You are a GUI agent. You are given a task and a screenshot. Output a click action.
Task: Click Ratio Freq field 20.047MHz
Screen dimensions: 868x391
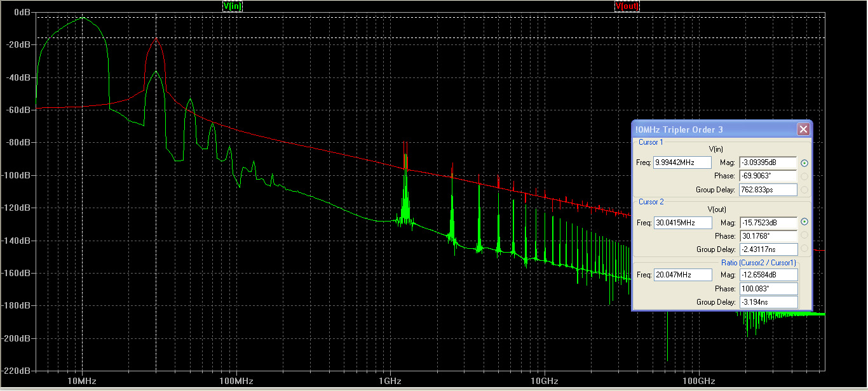pyautogui.click(x=682, y=275)
